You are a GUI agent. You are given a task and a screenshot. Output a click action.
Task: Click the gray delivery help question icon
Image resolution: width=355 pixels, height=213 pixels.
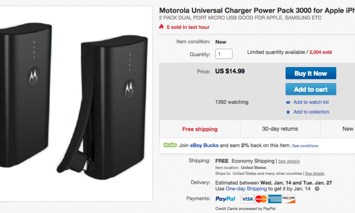pos(317,189)
